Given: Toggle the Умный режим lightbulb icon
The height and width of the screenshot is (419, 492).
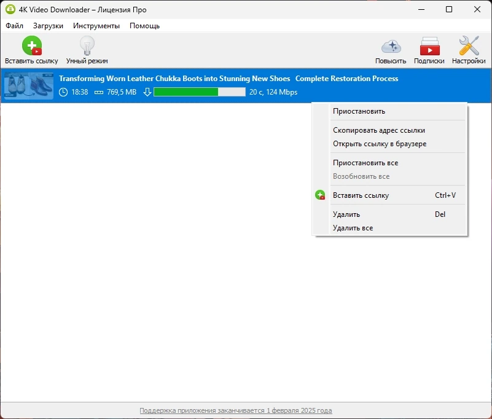Looking at the screenshot, I should 87,46.
